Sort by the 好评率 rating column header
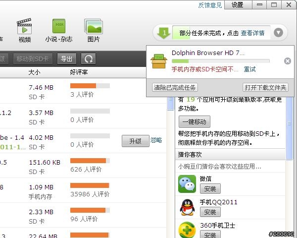 click(x=79, y=72)
